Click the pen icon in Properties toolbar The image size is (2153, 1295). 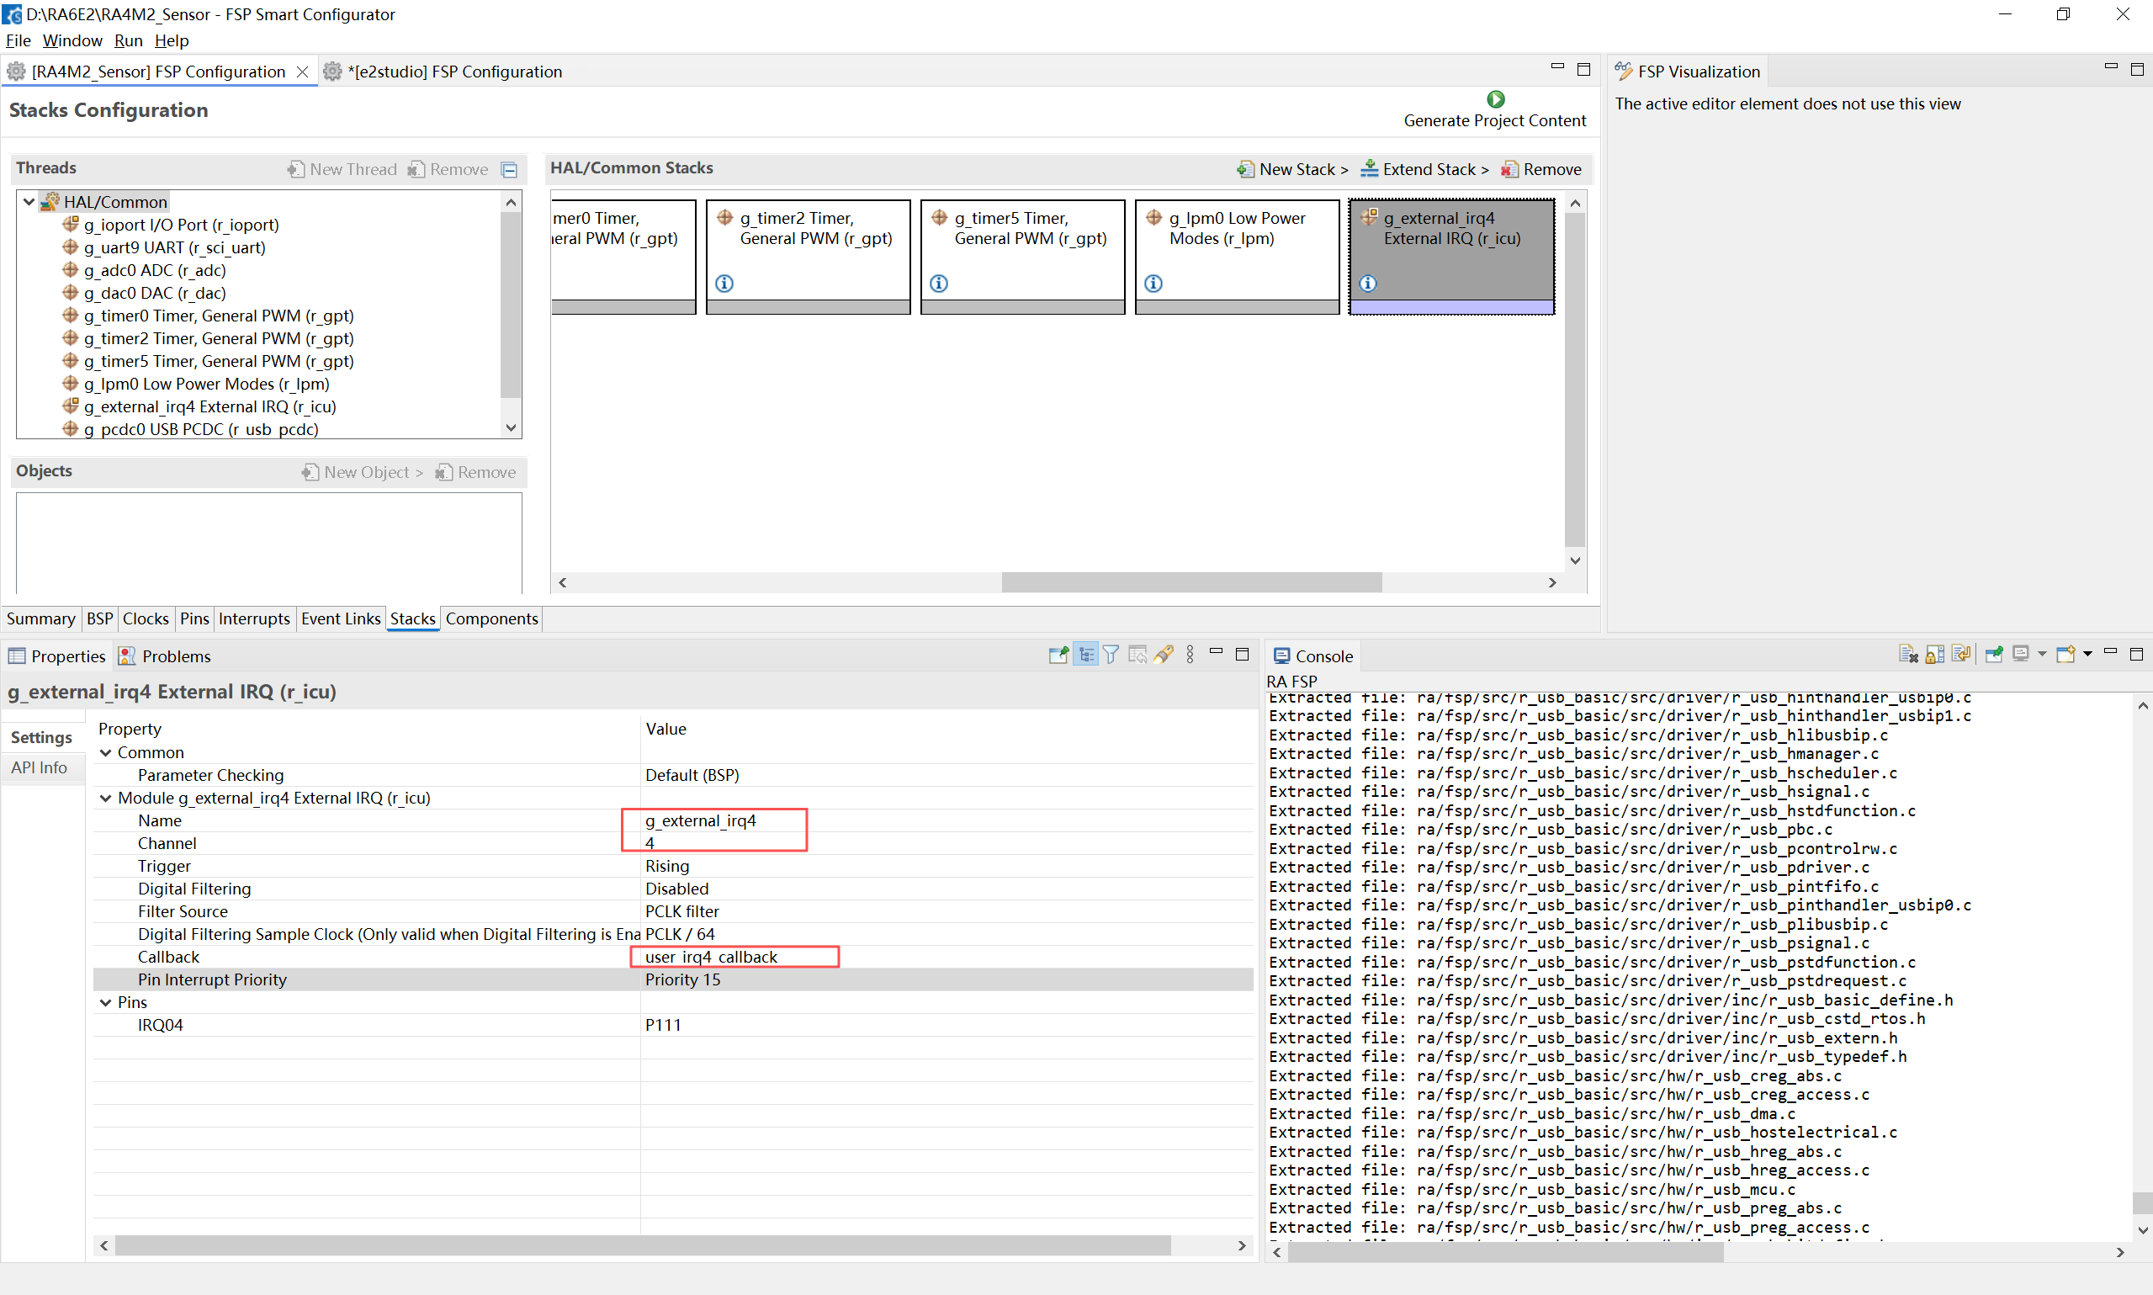click(x=1163, y=655)
